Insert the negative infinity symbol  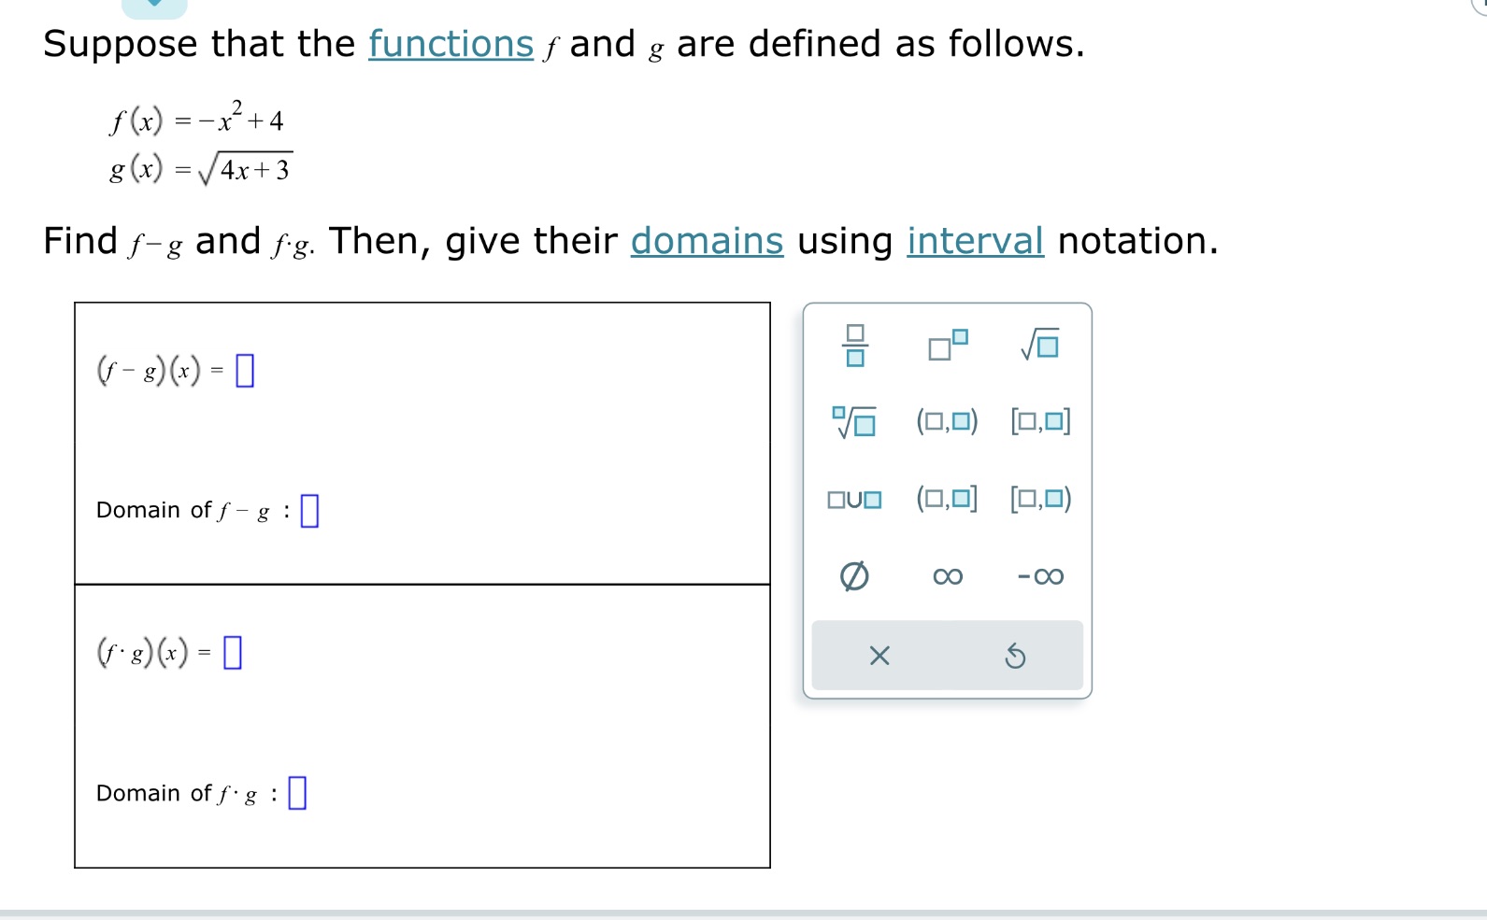[x=1040, y=576]
